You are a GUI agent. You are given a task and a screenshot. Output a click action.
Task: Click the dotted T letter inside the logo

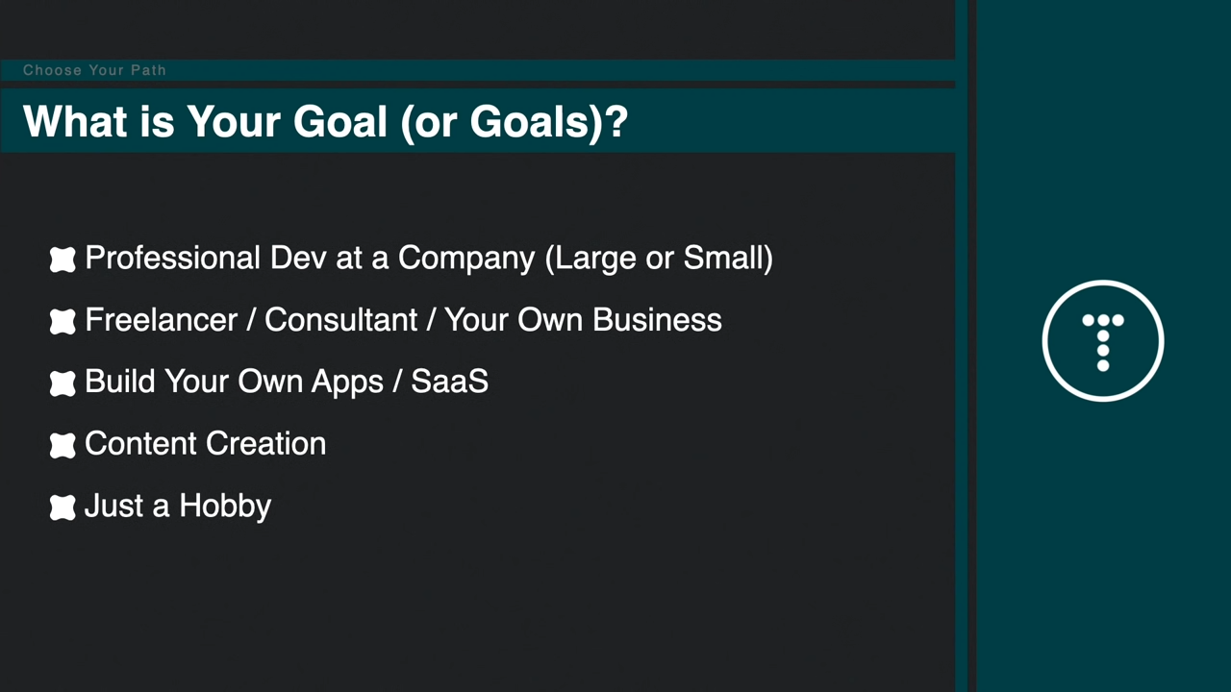click(1103, 341)
